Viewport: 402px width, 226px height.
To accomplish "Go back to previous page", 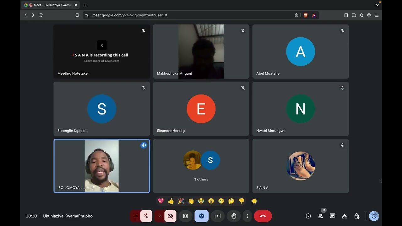I will (26, 15).
